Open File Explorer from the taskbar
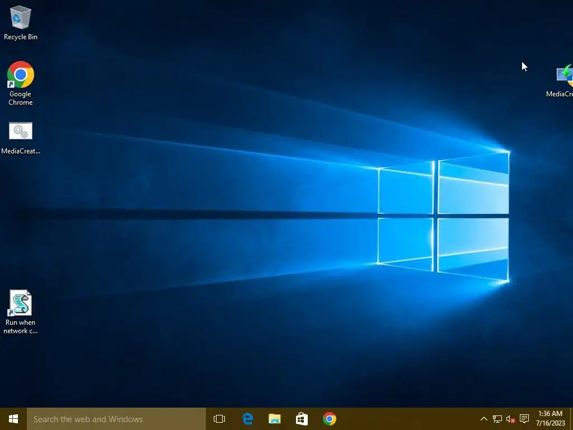The image size is (573, 430). point(274,419)
